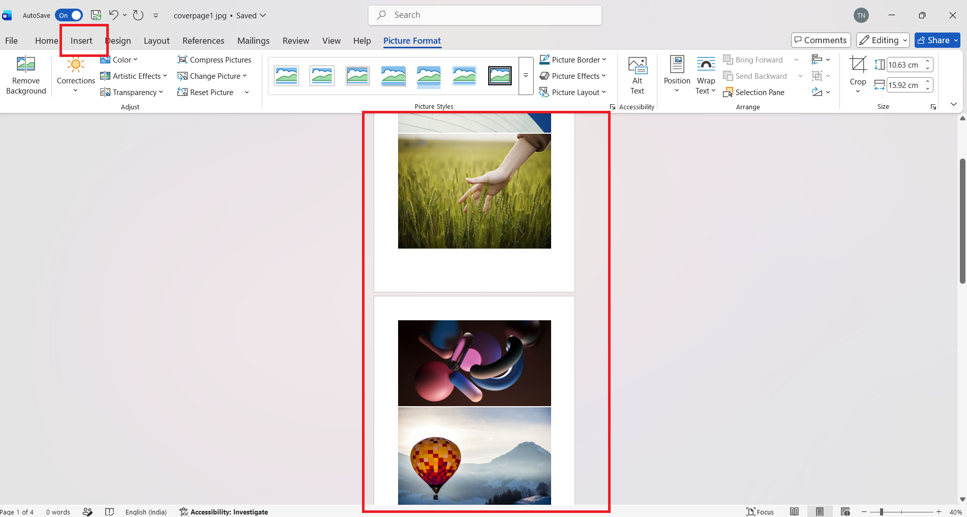Click the Redo icon
Viewport: 967px width, 517px height.
pos(138,15)
